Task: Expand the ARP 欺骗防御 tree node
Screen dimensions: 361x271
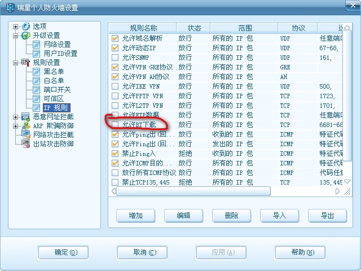Action: (15, 126)
